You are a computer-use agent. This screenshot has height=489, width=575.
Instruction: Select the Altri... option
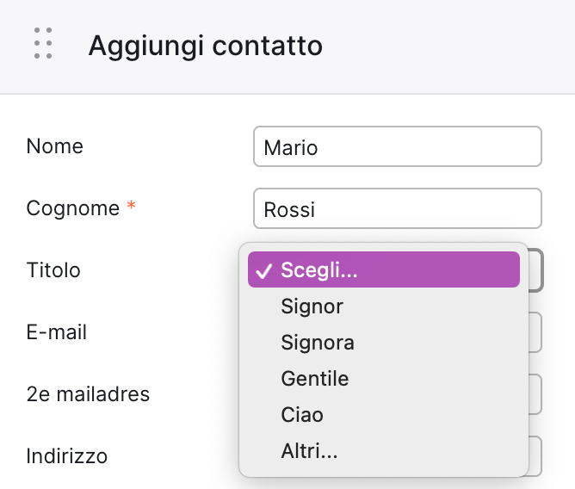(x=384, y=450)
